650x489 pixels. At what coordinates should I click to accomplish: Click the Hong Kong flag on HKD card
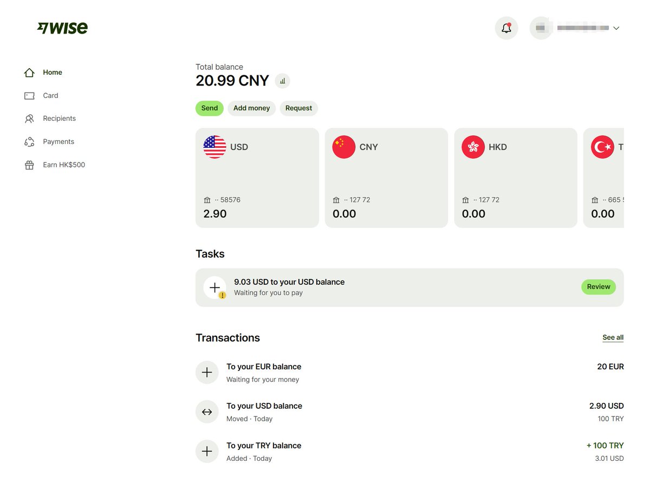tap(473, 147)
